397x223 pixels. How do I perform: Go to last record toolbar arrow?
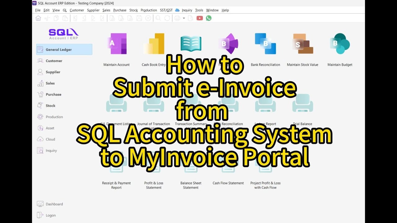[102, 18]
